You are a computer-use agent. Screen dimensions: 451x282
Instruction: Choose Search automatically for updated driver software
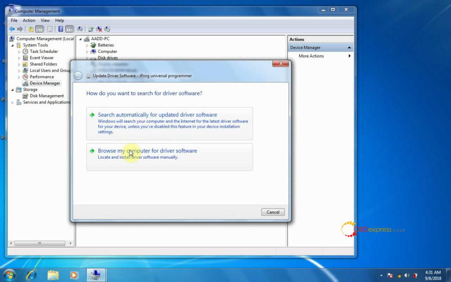click(170, 123)
